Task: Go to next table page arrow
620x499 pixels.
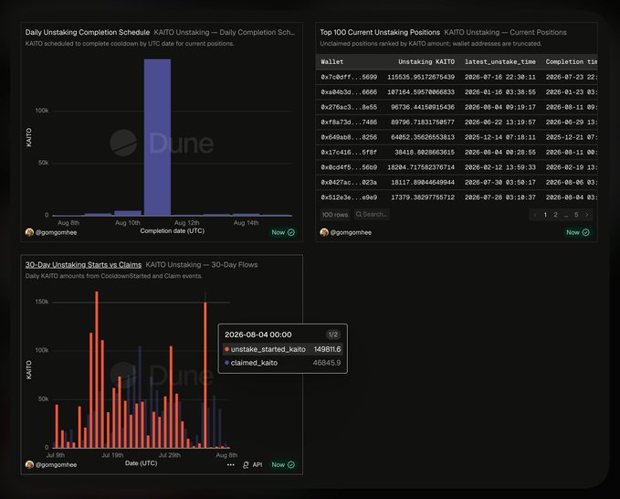Action: click(587, 215)
